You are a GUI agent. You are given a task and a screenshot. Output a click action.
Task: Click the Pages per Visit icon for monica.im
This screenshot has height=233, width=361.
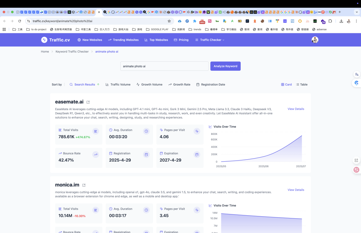click(x=197, y=210)
